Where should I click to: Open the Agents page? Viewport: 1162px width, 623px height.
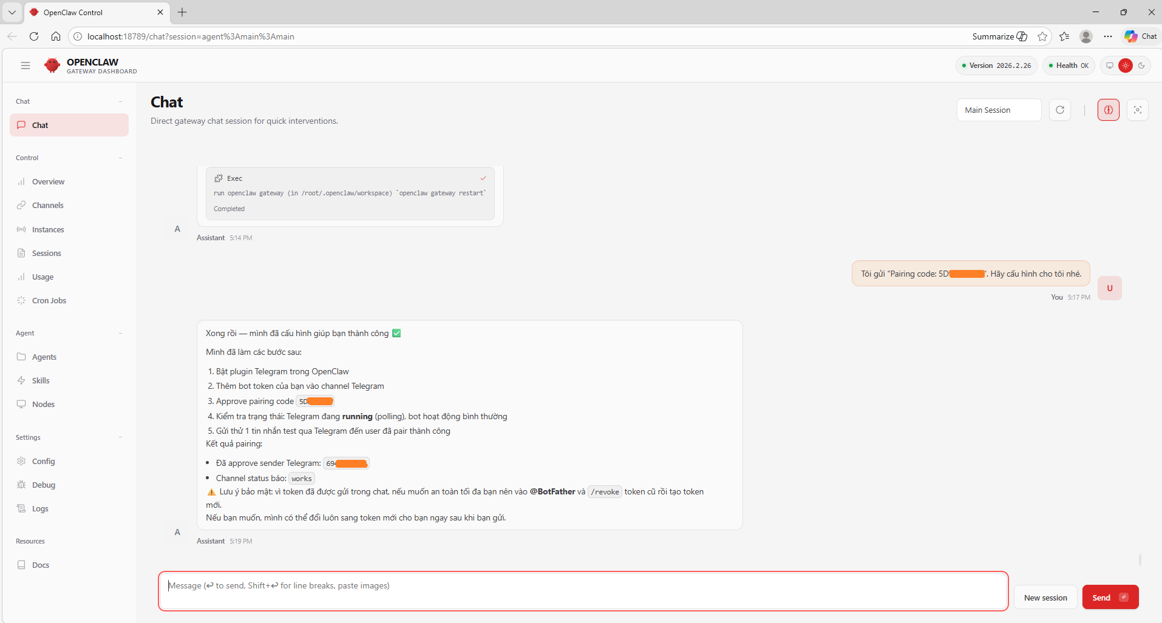[x=69, y=357]
